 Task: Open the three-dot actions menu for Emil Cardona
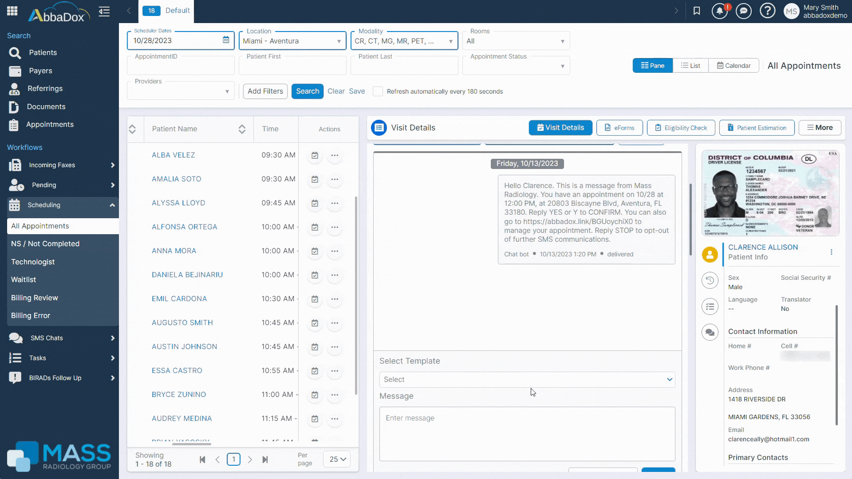point(335,299)
